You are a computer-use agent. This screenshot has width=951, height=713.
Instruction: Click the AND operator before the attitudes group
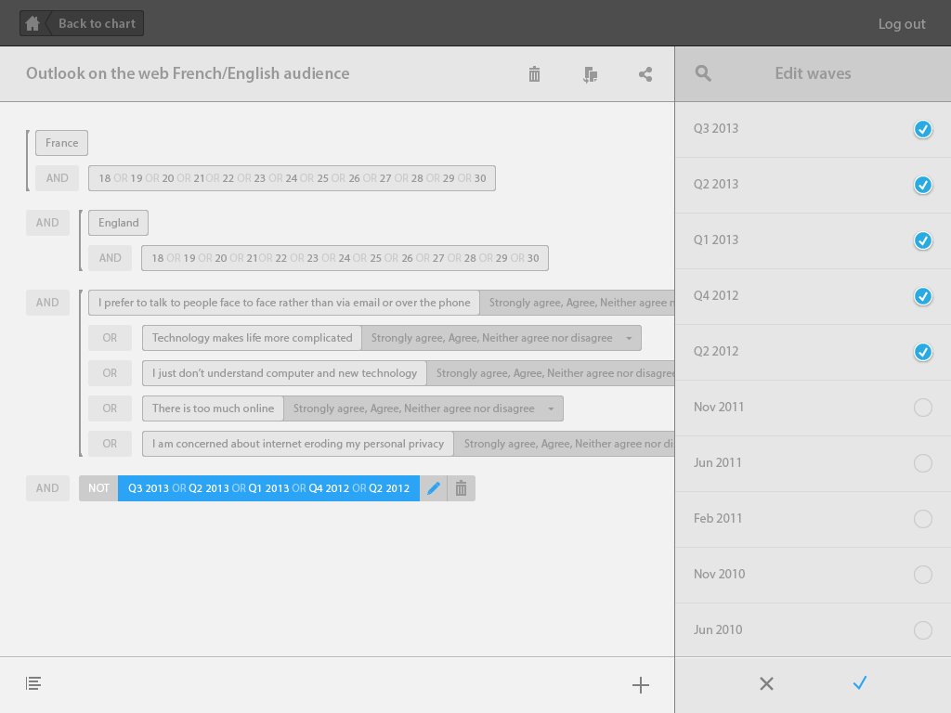47,303
